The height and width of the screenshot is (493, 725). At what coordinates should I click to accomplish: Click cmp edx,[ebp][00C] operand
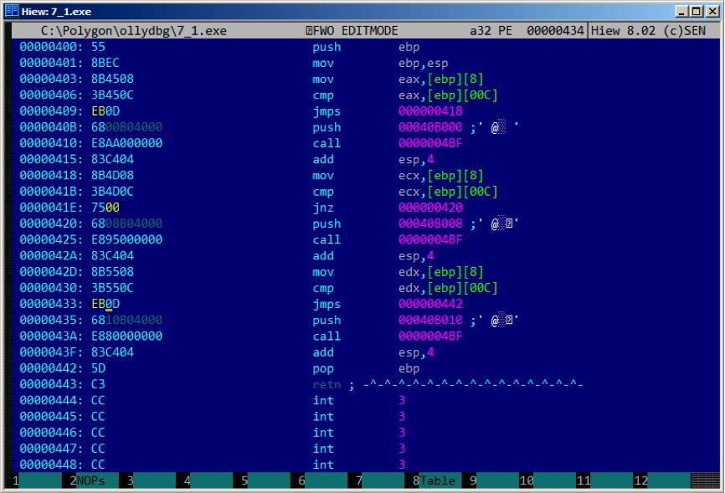click(448, 288)
